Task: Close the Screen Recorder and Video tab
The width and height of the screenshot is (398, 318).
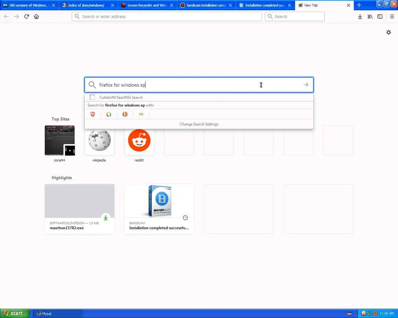Action: pos(172,5)
